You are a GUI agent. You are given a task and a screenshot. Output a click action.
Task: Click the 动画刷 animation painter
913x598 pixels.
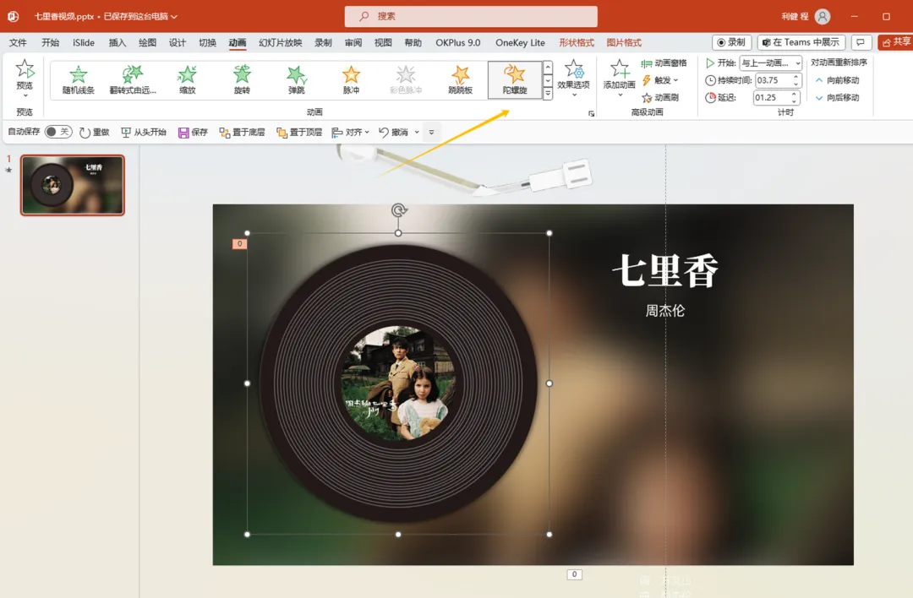click(660, 98)
